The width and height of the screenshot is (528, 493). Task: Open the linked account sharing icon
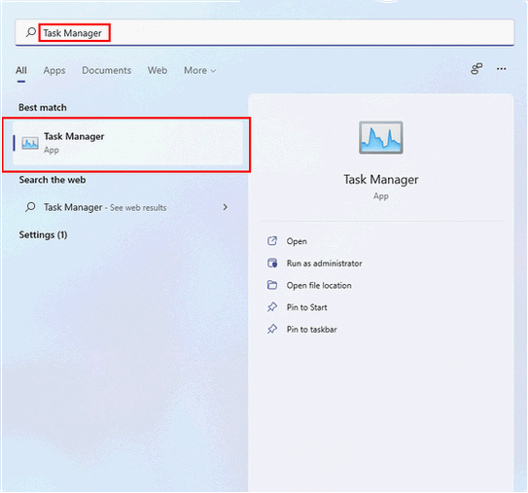(476, 69)
